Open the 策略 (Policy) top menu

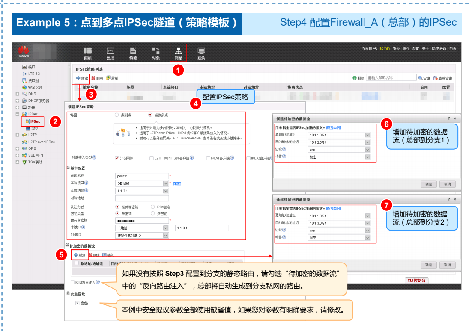pyautogui.click(x=133, y=53)
